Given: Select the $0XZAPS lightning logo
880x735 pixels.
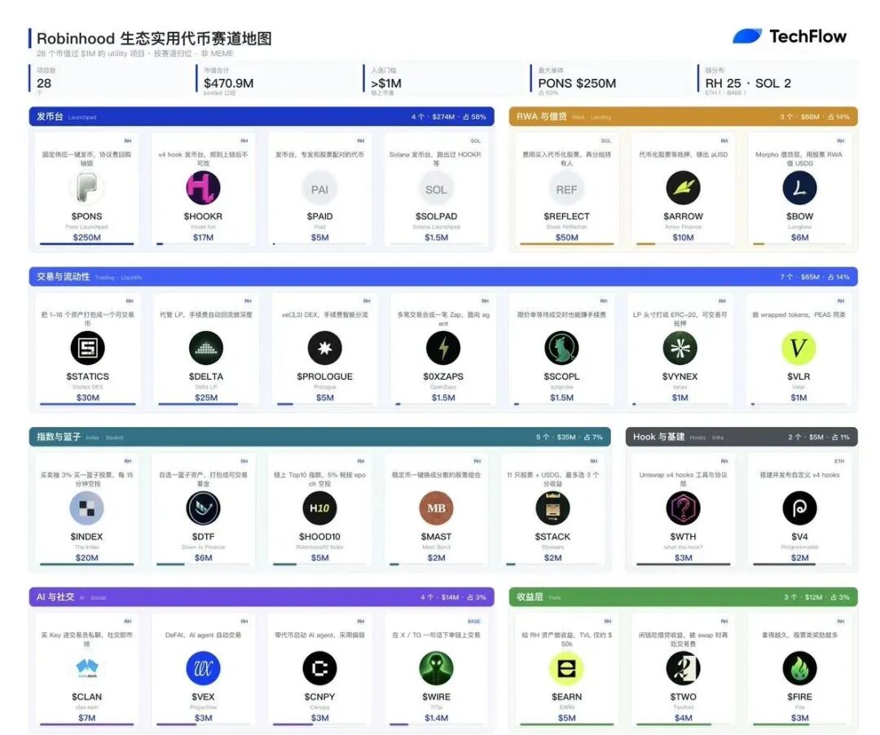Looking at the screenshot, I should point(443,348).
